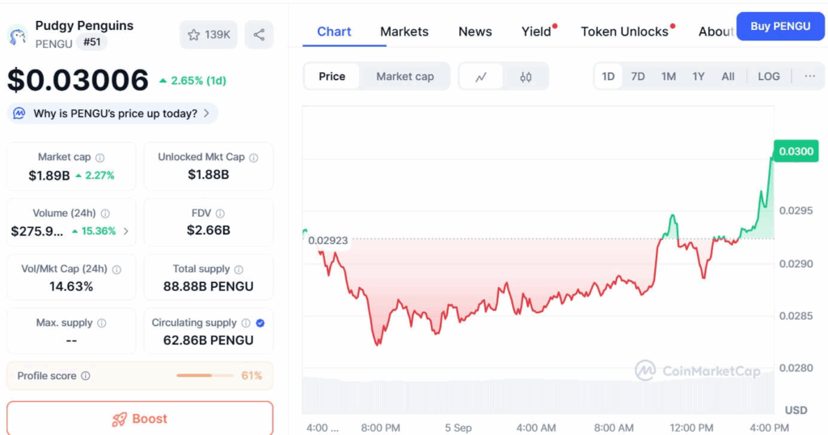Viewport: 828px width, 435px height.
Task: Toggle chart to Market cap view
Action: coord(405,77)
